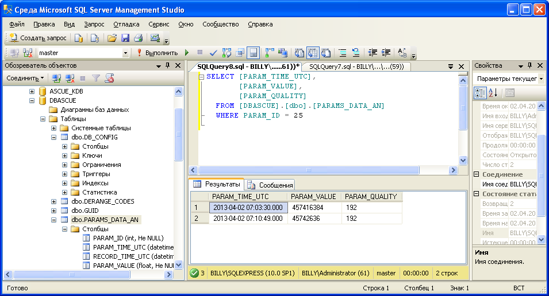Display the estimated execution plan icon
Screen dimensions: 549x296
226,53
